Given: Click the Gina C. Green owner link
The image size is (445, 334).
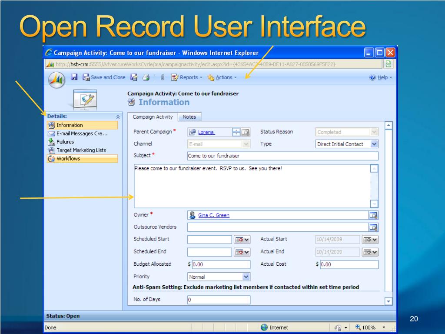Looking at the screenshot, I should coord(214,215).
